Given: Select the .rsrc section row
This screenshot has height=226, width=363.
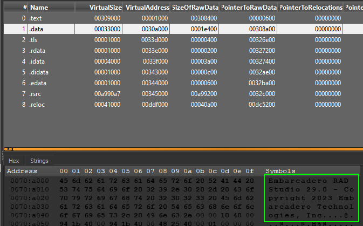Looking at the screenshot, I should click(183, 94).
